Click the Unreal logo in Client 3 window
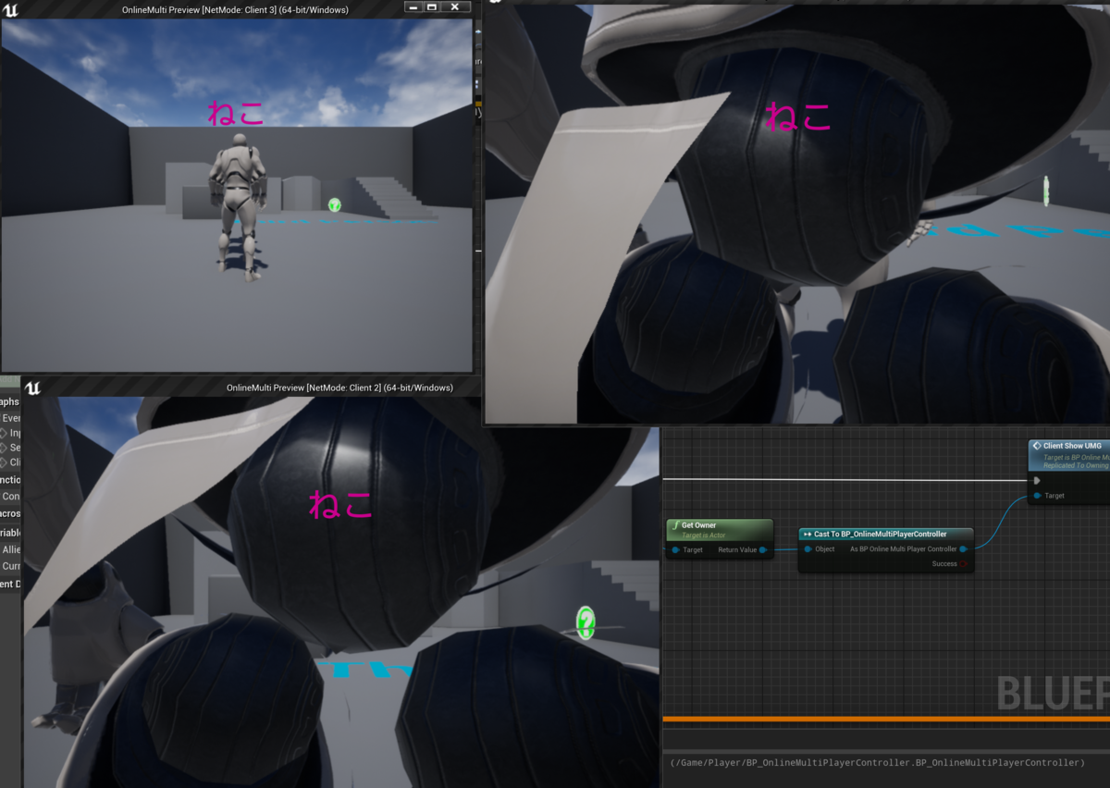Image resolution: width=1110 pixels, height=788 pixels. 11,8
